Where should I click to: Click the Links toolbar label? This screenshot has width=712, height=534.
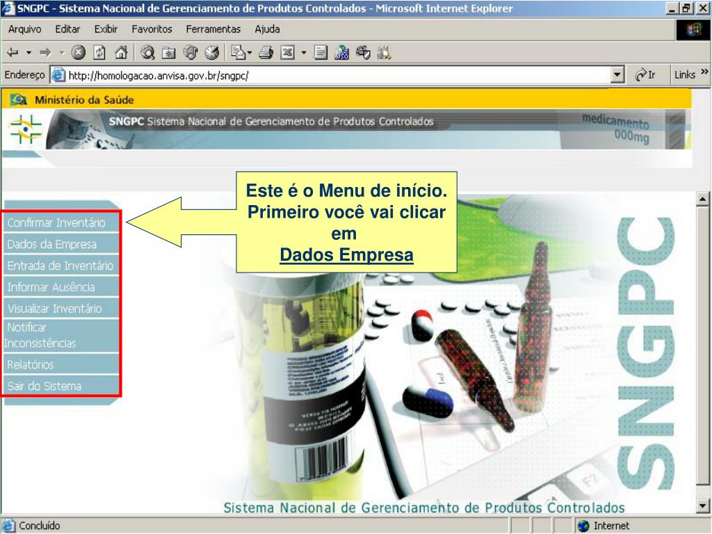[x=684, y=74]
